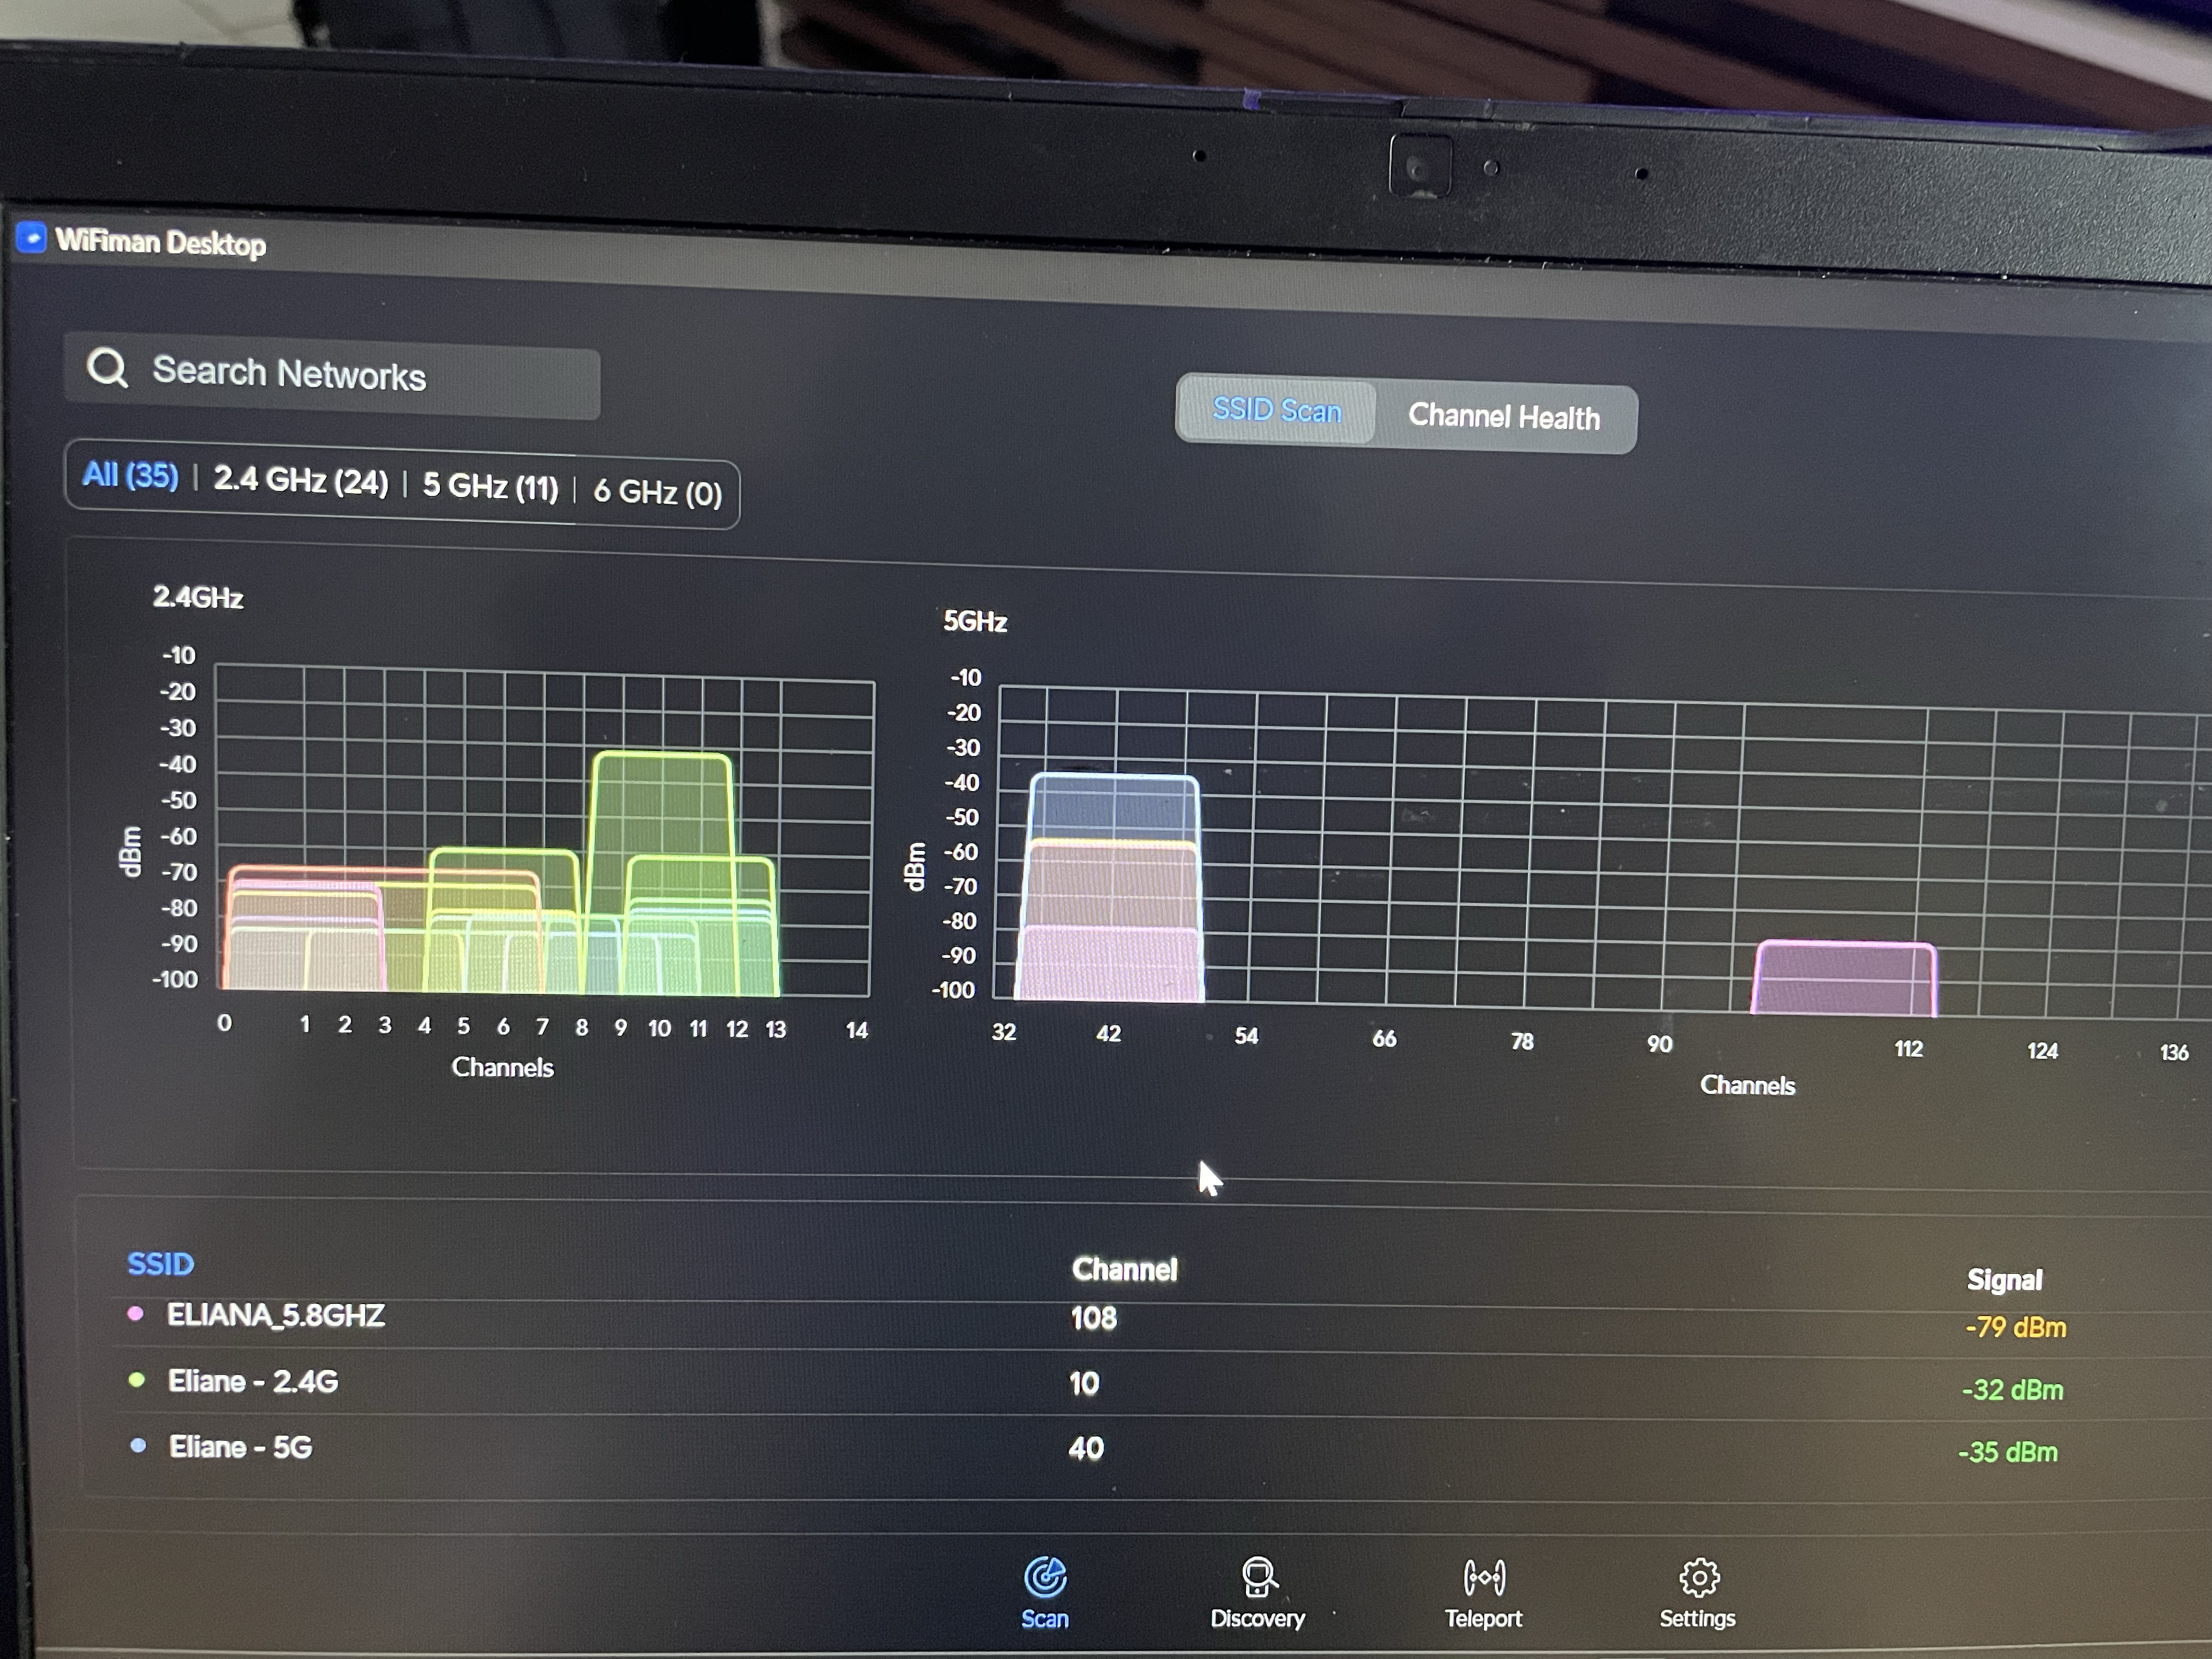Filter by 6 GHz (0) networks
The width and height of the screenshot is (2212, 1659).
[657, 492]
